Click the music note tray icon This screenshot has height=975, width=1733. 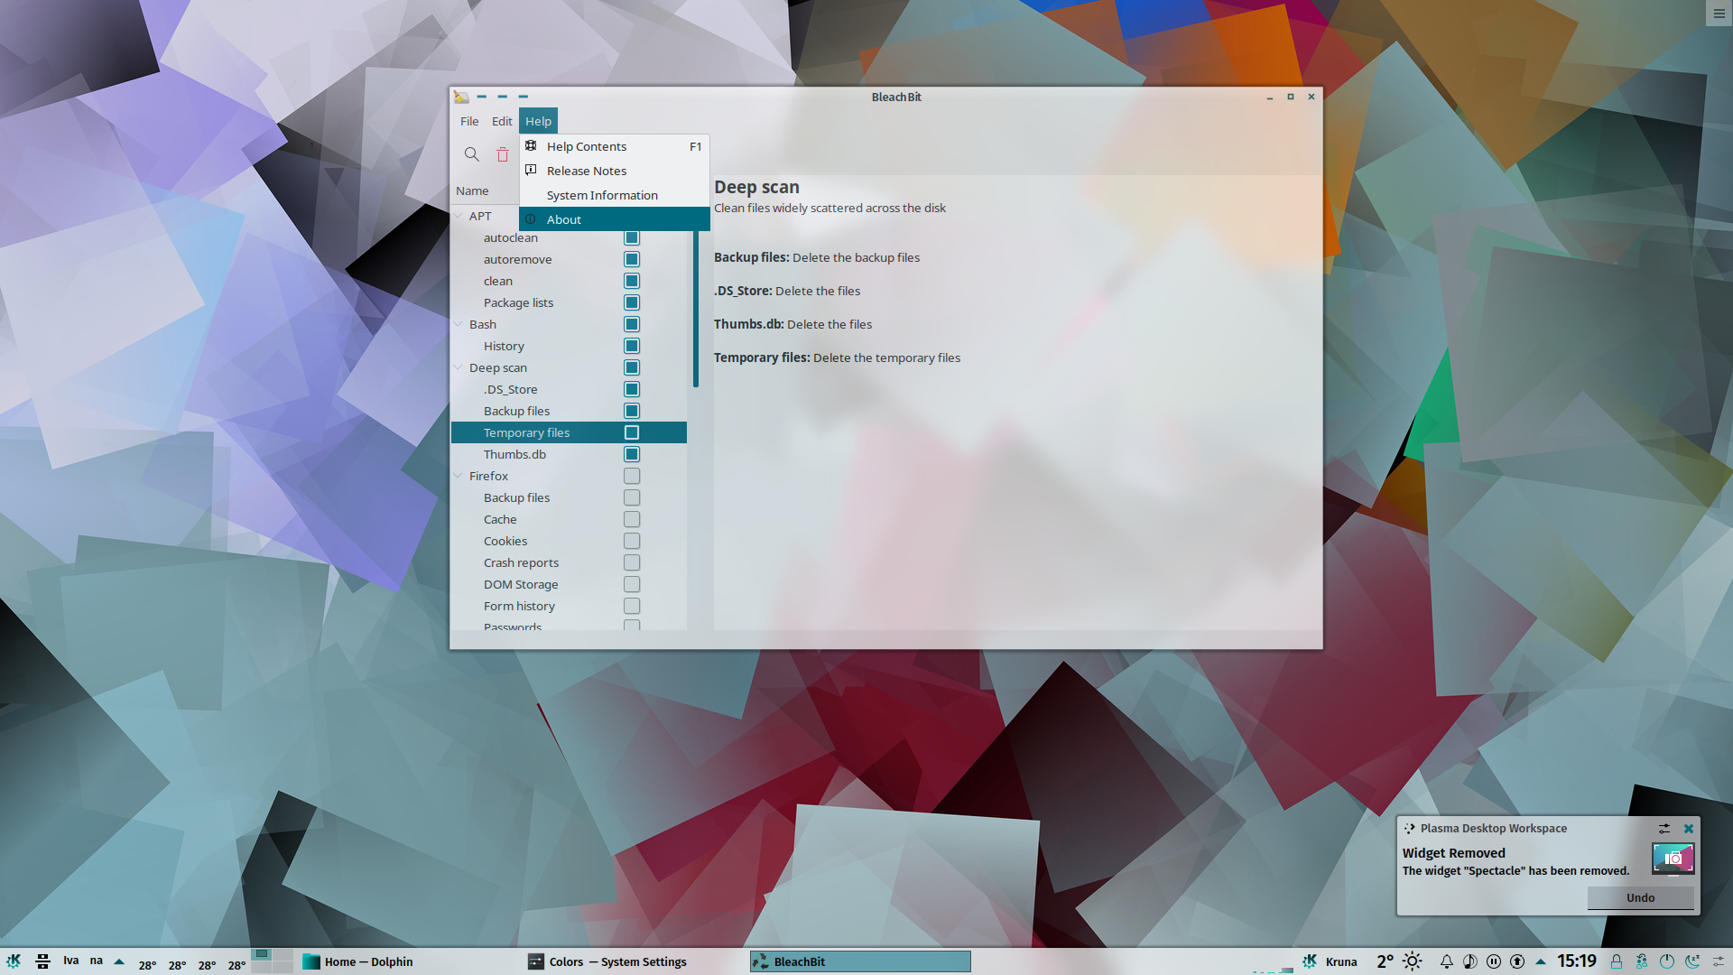coord(1470,961)
